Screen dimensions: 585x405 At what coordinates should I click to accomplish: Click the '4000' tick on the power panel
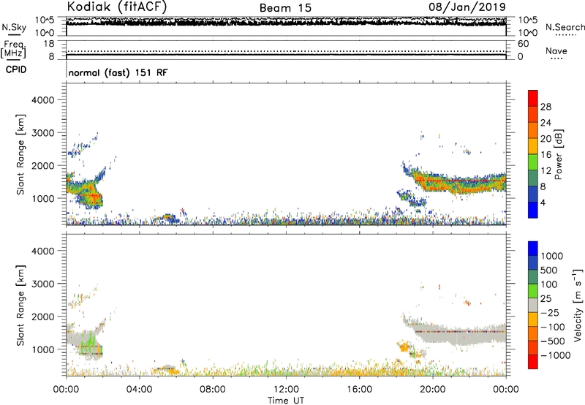click(42, 100)
